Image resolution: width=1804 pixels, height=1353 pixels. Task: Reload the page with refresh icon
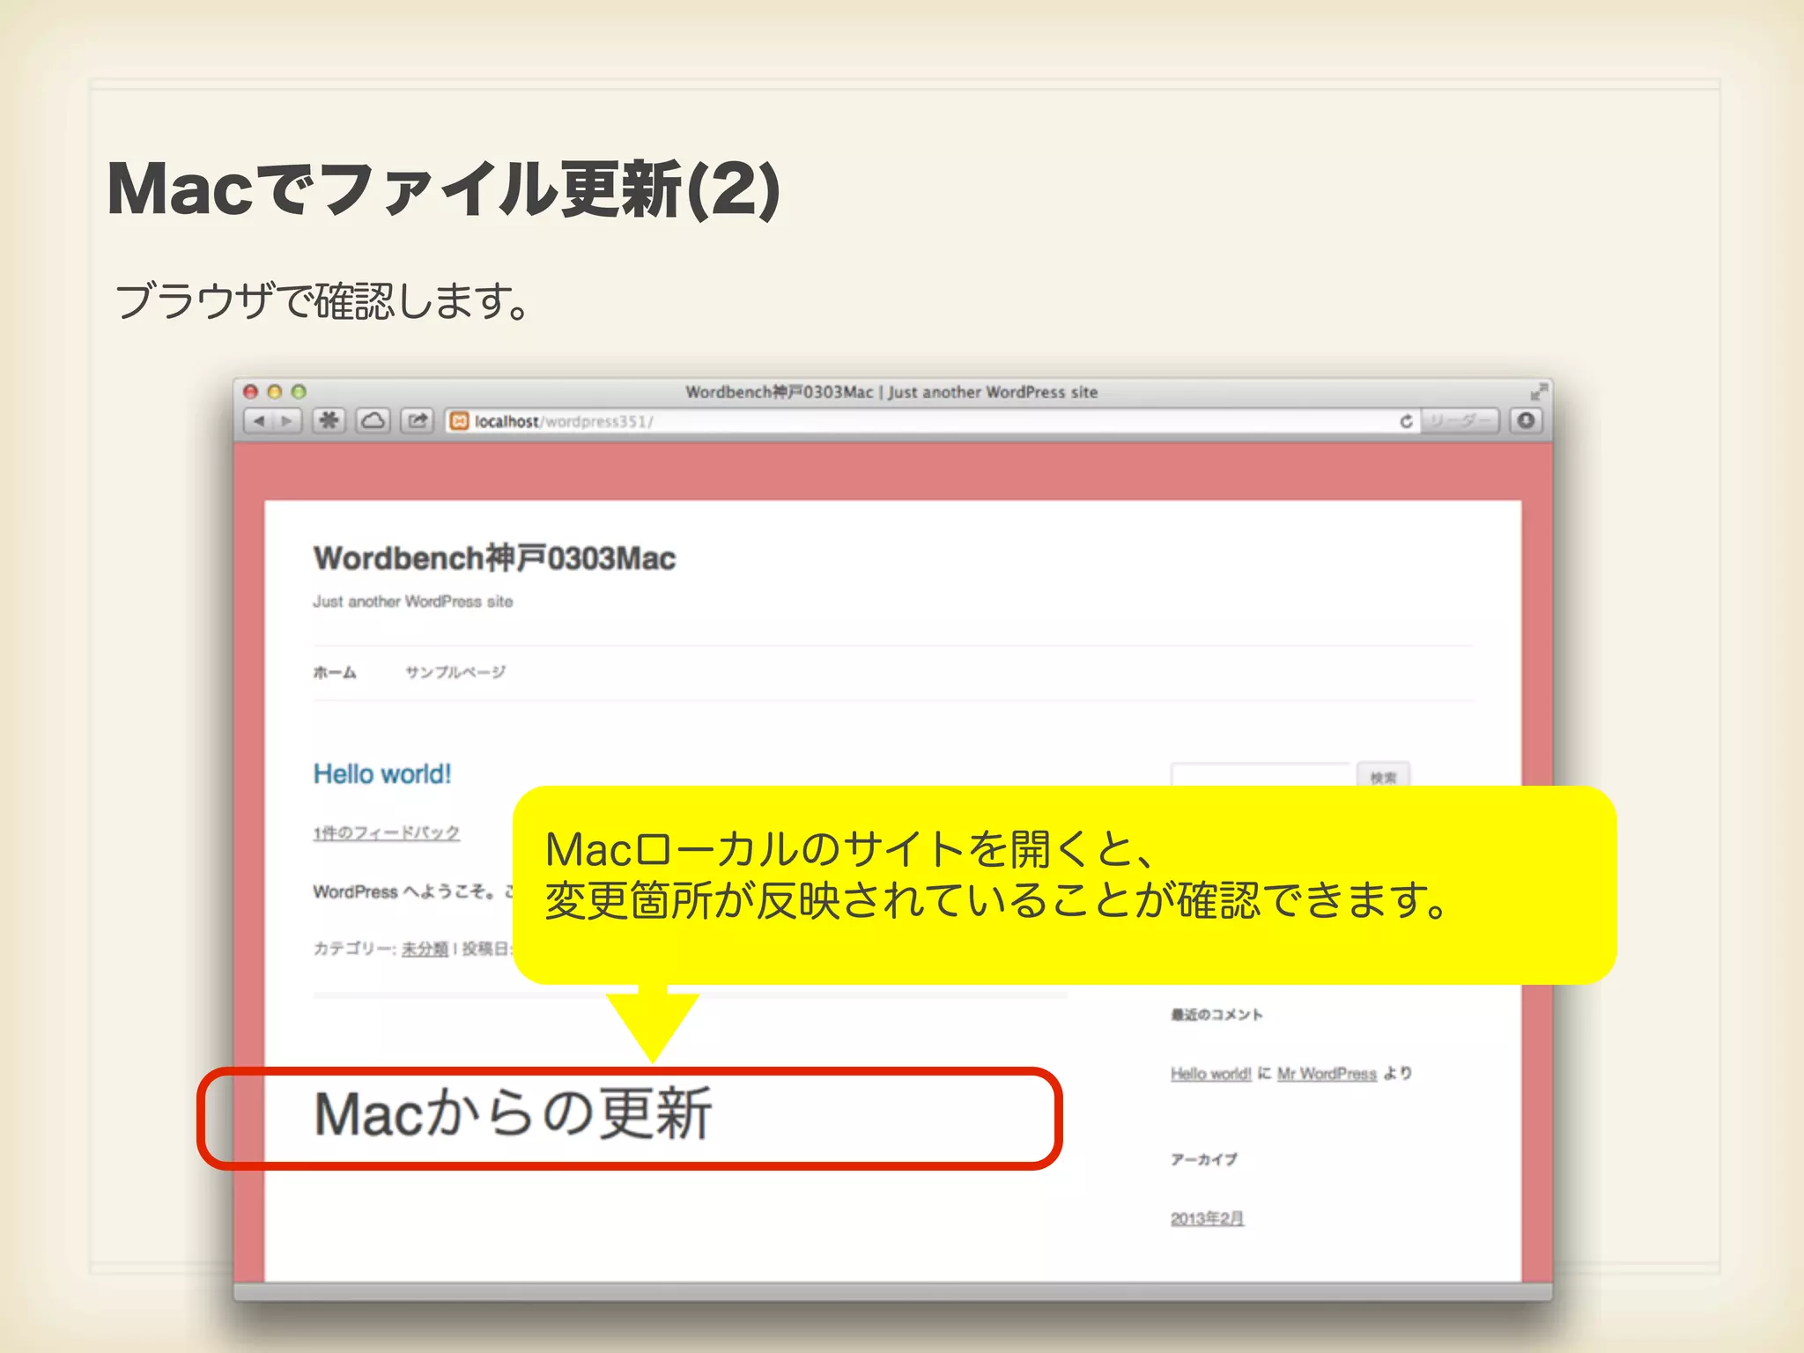[x=1406, y=421]
